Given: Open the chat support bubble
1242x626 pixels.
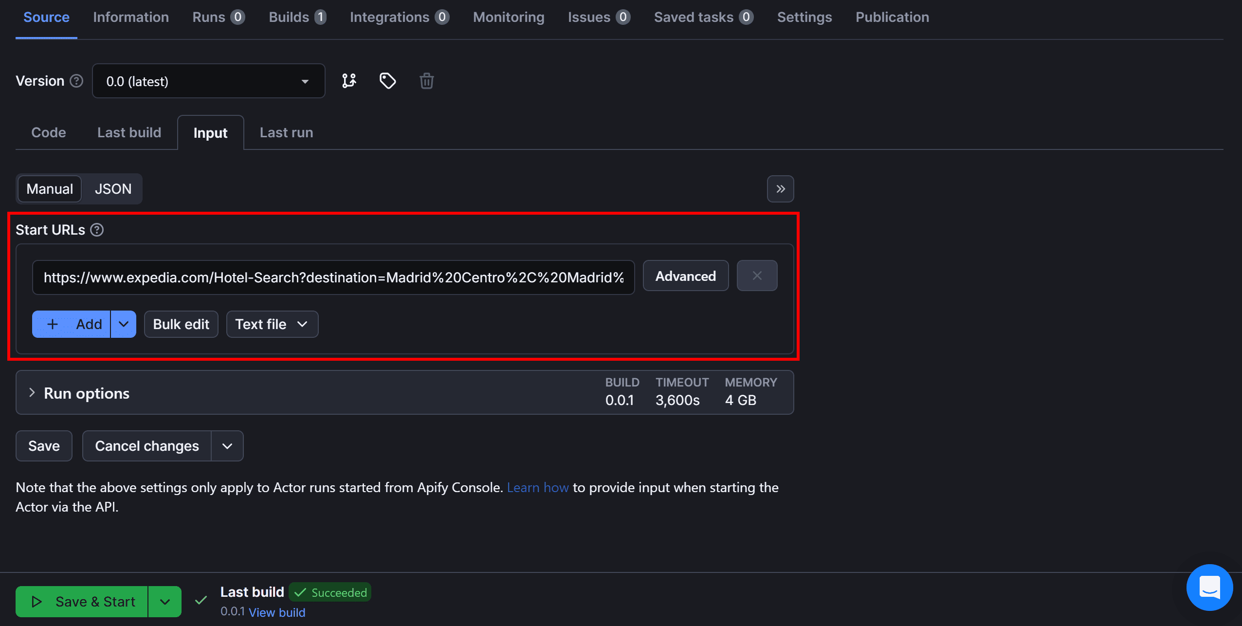Looking at the screenshot, I should (1209, 587).
